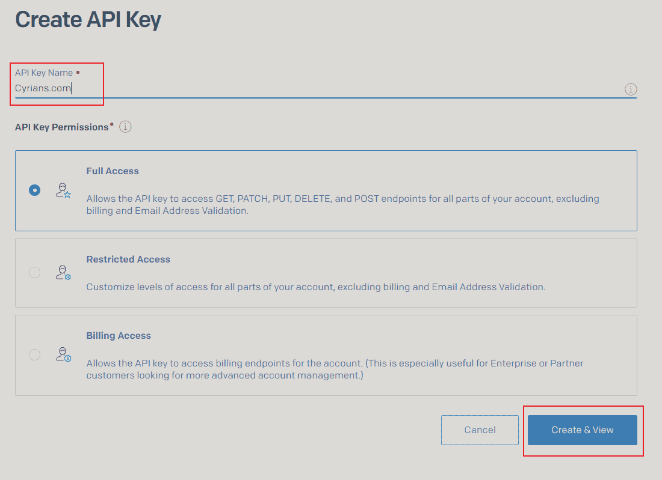Click the info icon next to API Key Permissions
Screen dimensions: 662x480
(x=125, y=126)
